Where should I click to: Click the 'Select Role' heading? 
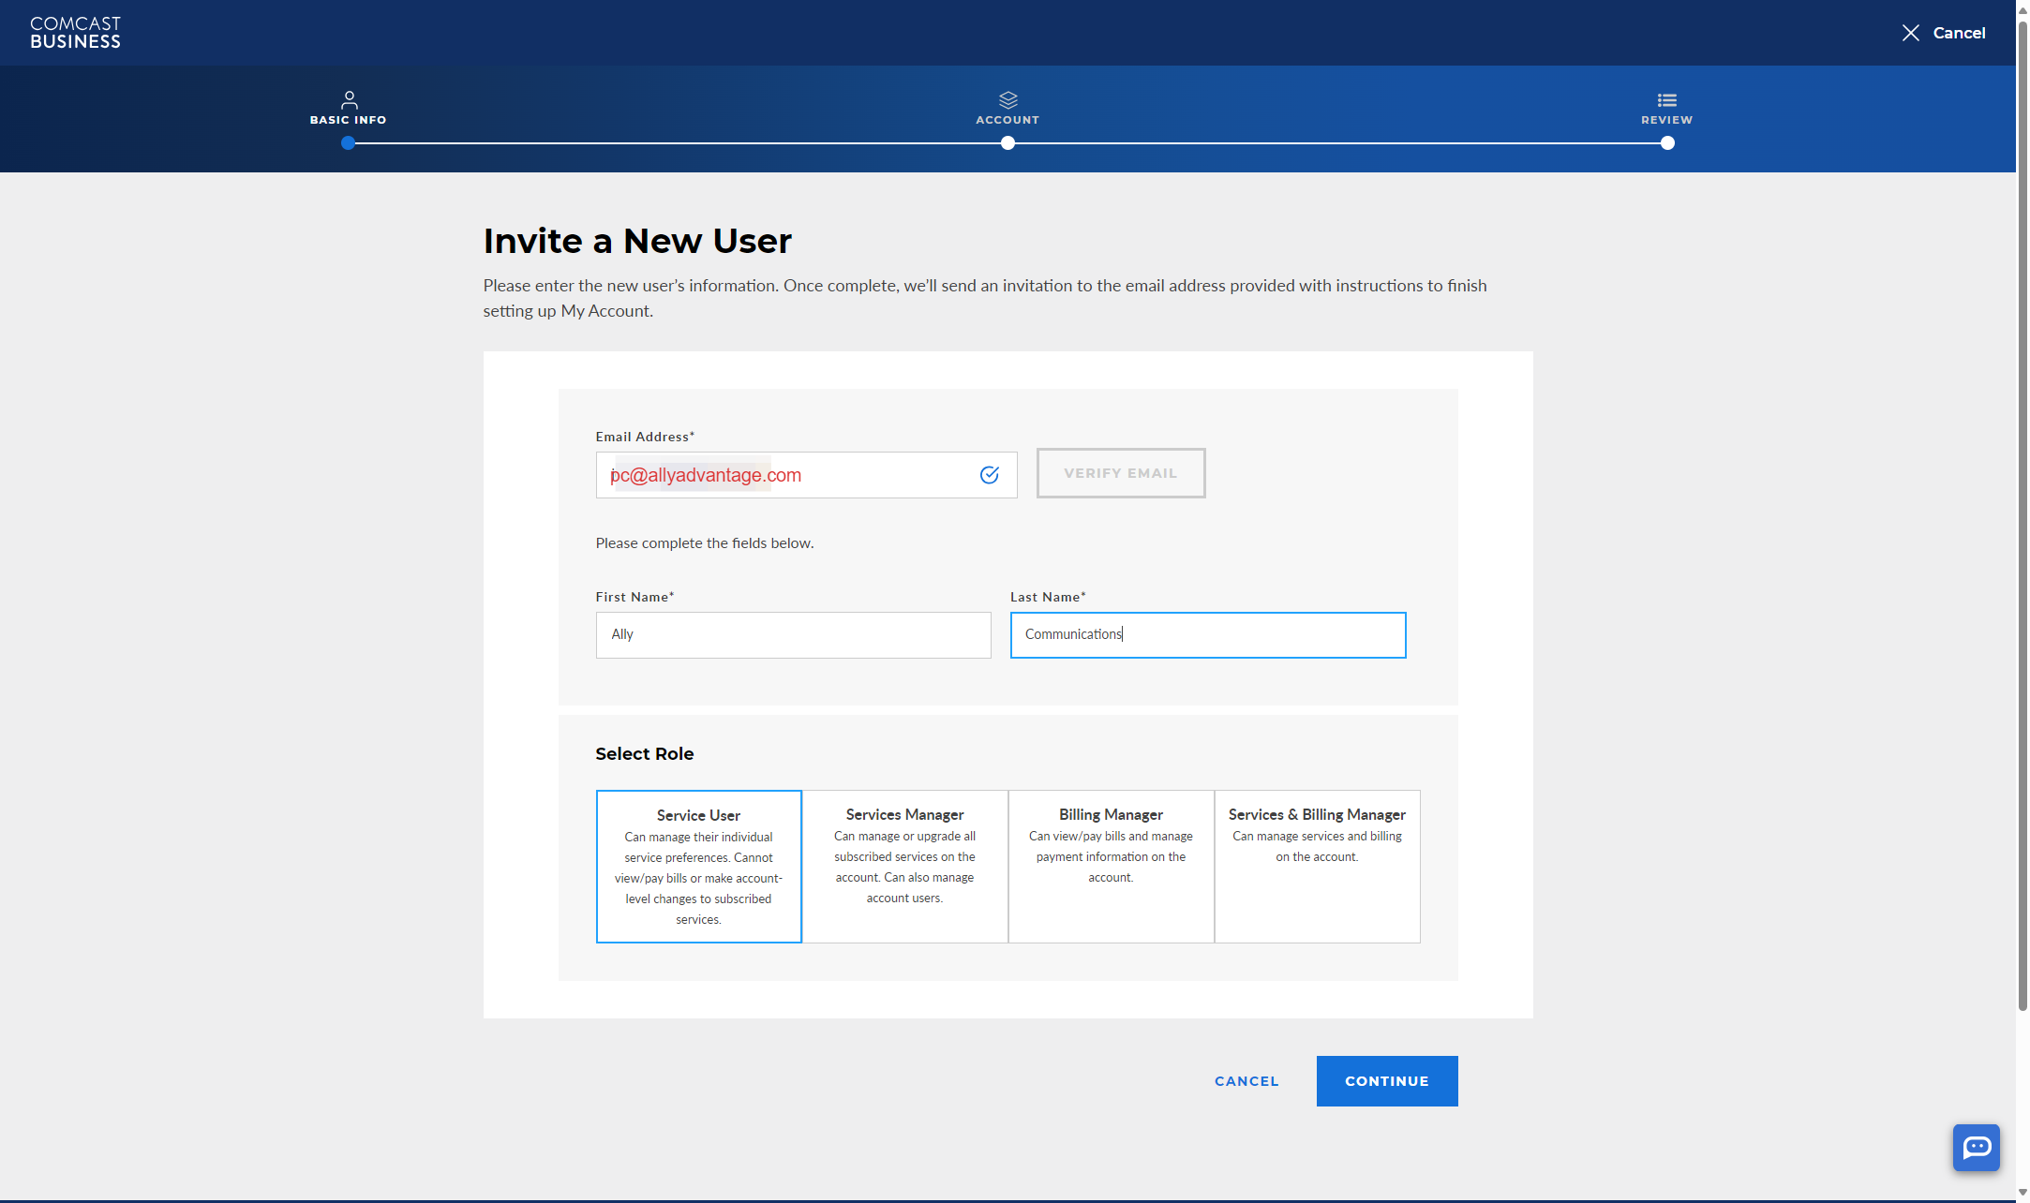(645, 753)
